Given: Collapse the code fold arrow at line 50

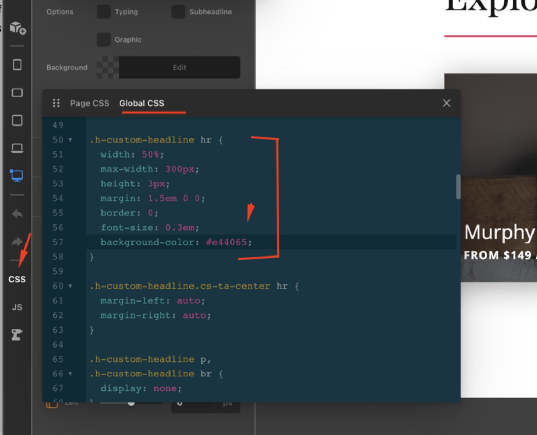Looking at the screenshot, I should (70, 140).
